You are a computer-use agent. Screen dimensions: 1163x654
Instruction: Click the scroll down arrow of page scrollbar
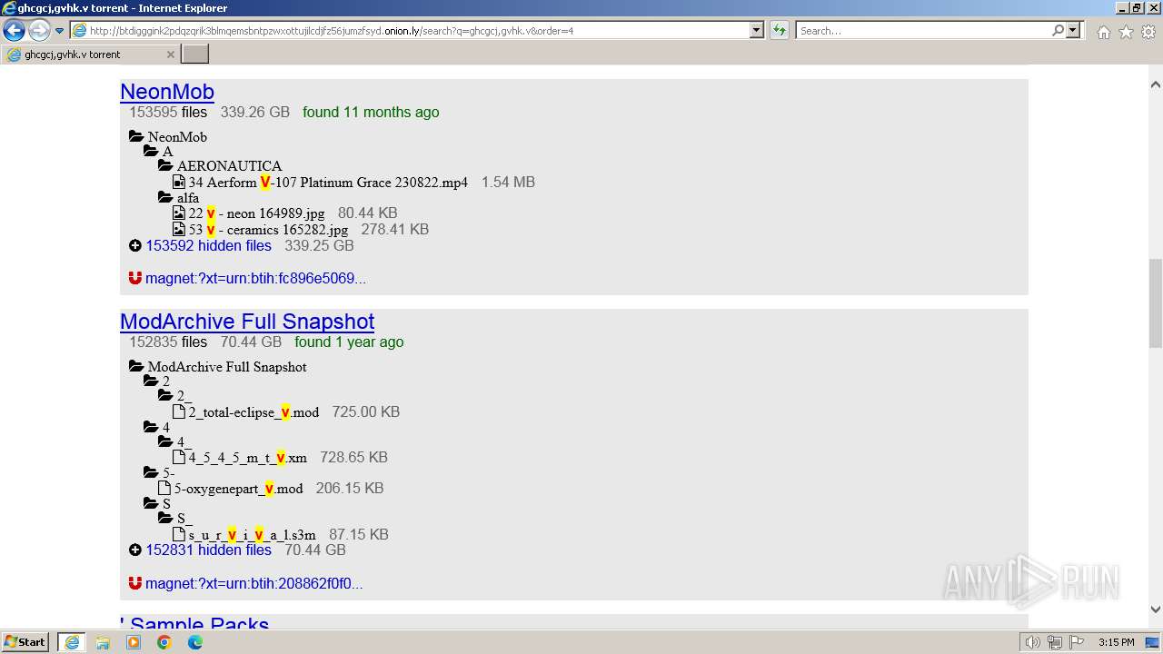point(1156,609)
